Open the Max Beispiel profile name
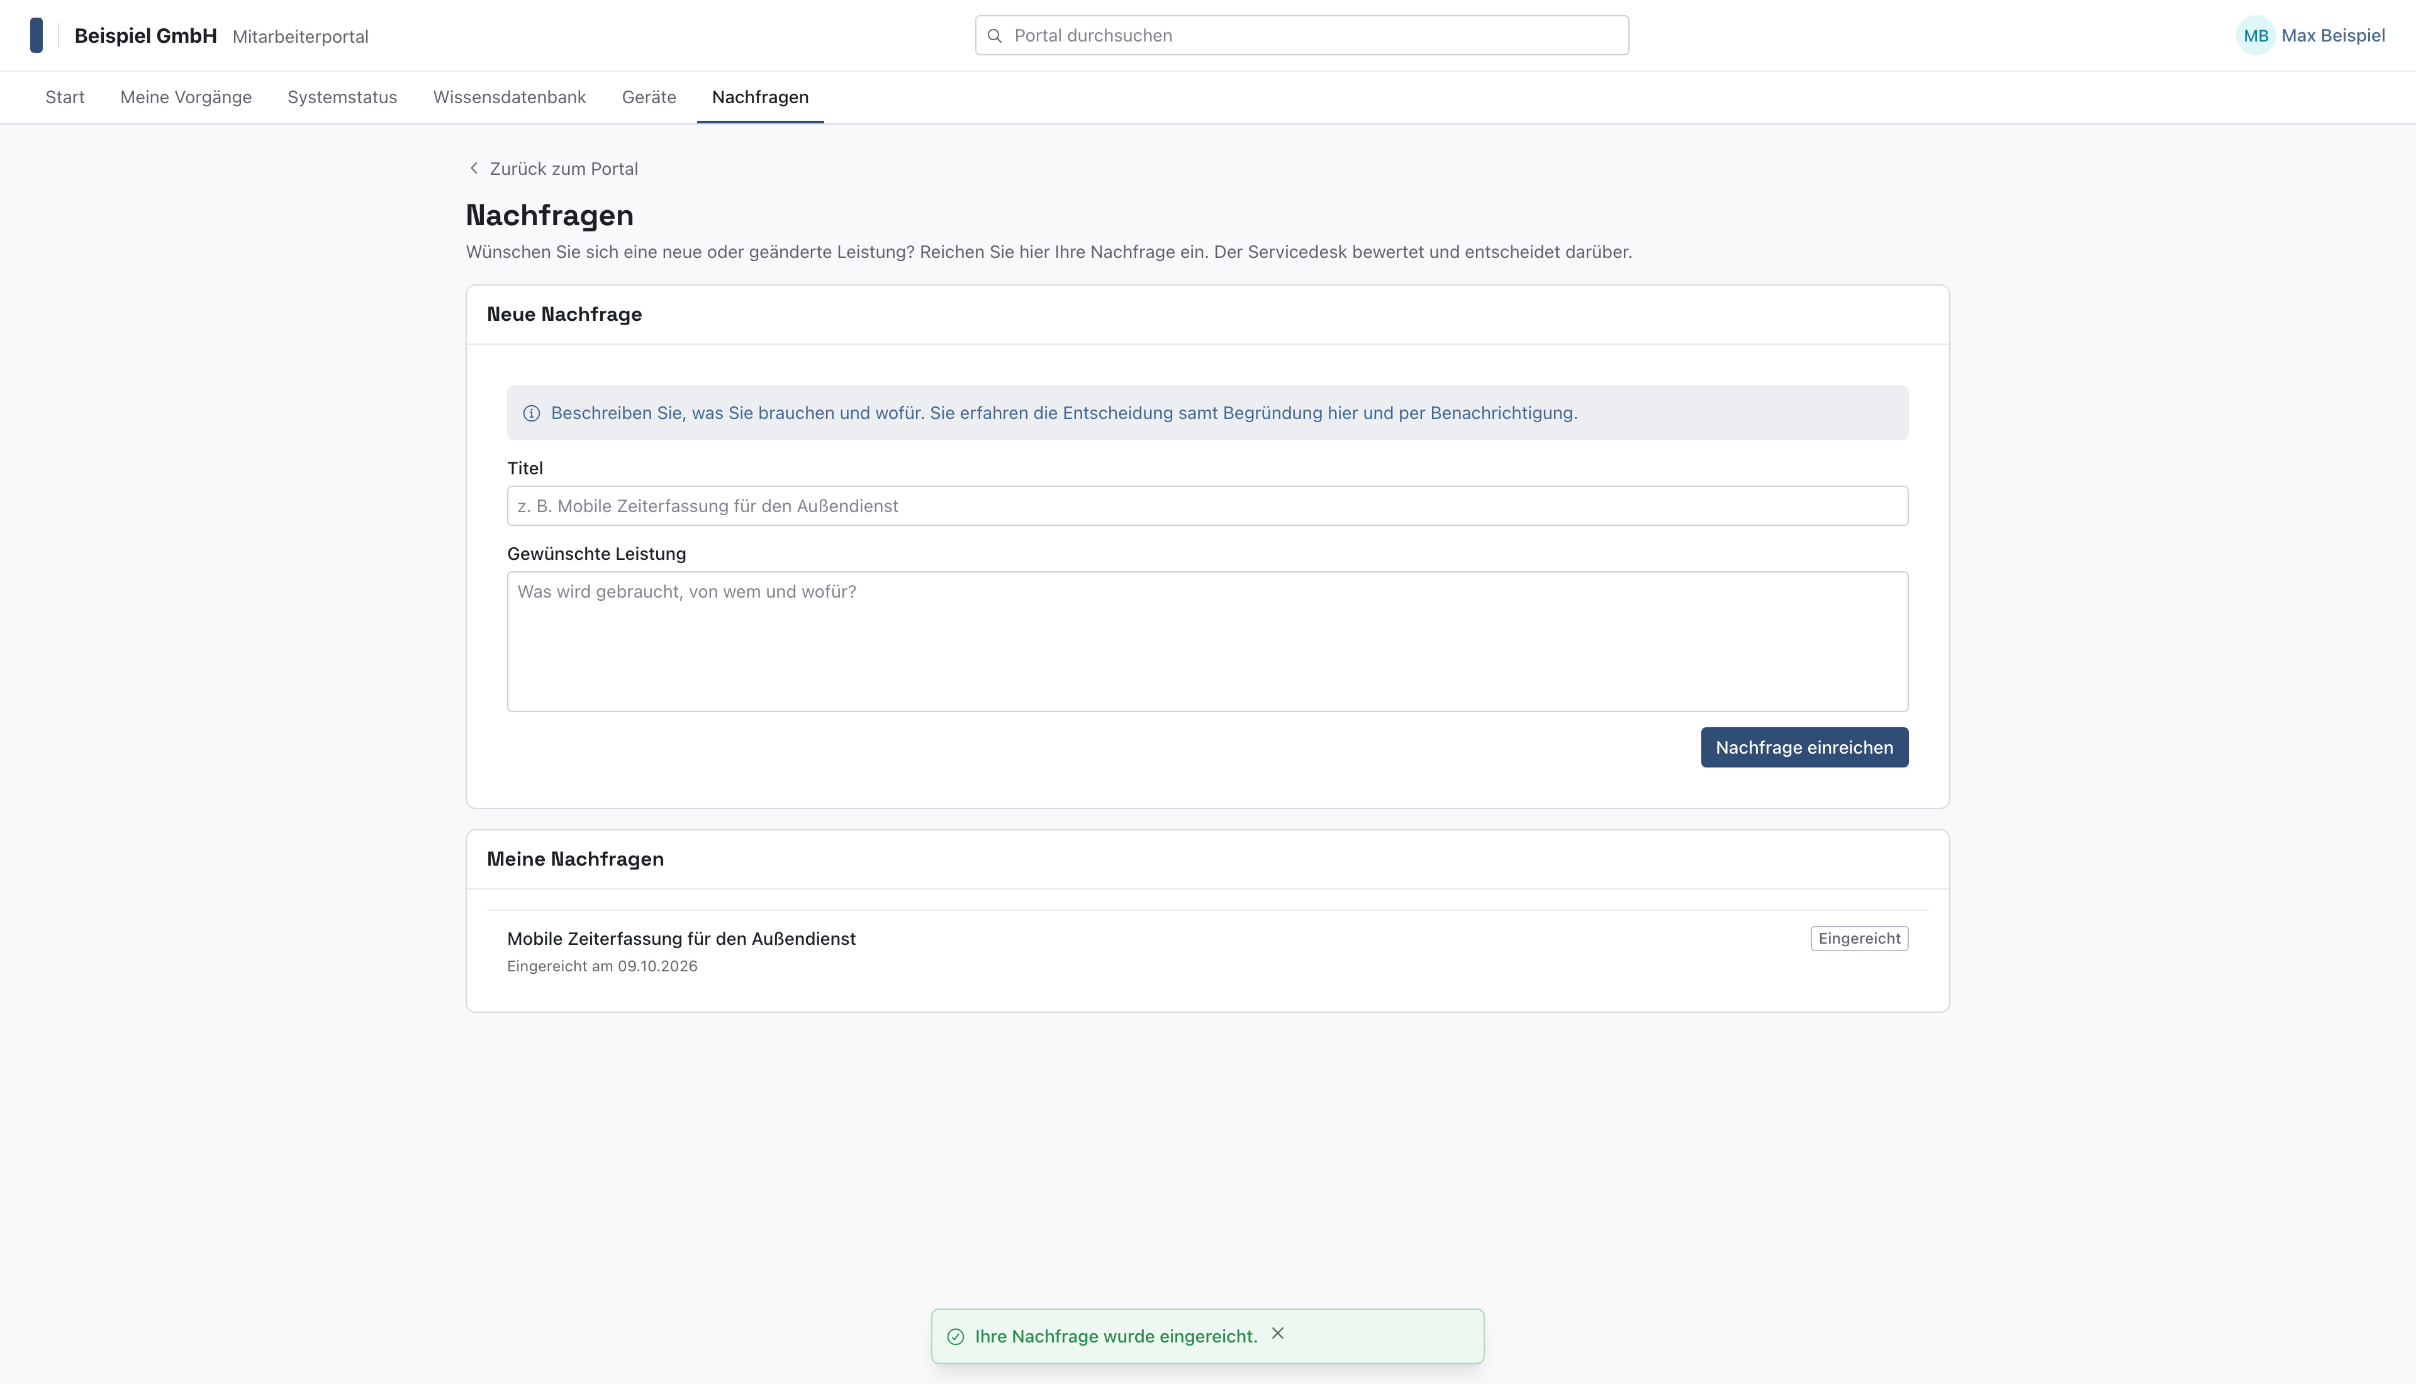This screenshot has width=2416, height=1384. [2332, 35]
